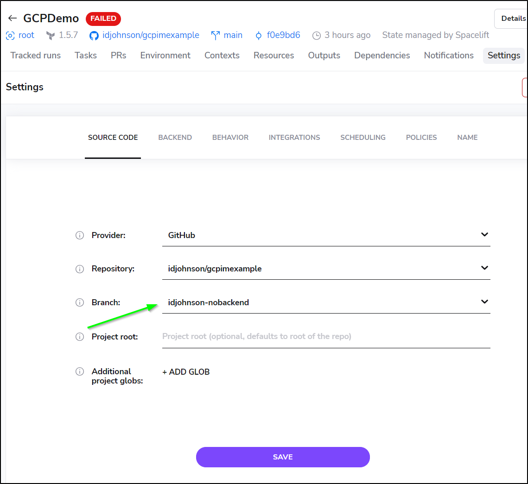View the Resources tab
The height and width of the screenshot is (484, 528).
click(x=274, y=56)
